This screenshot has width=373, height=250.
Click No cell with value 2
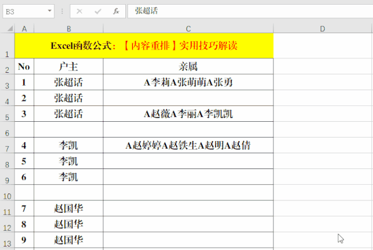(x=24, y=98)
